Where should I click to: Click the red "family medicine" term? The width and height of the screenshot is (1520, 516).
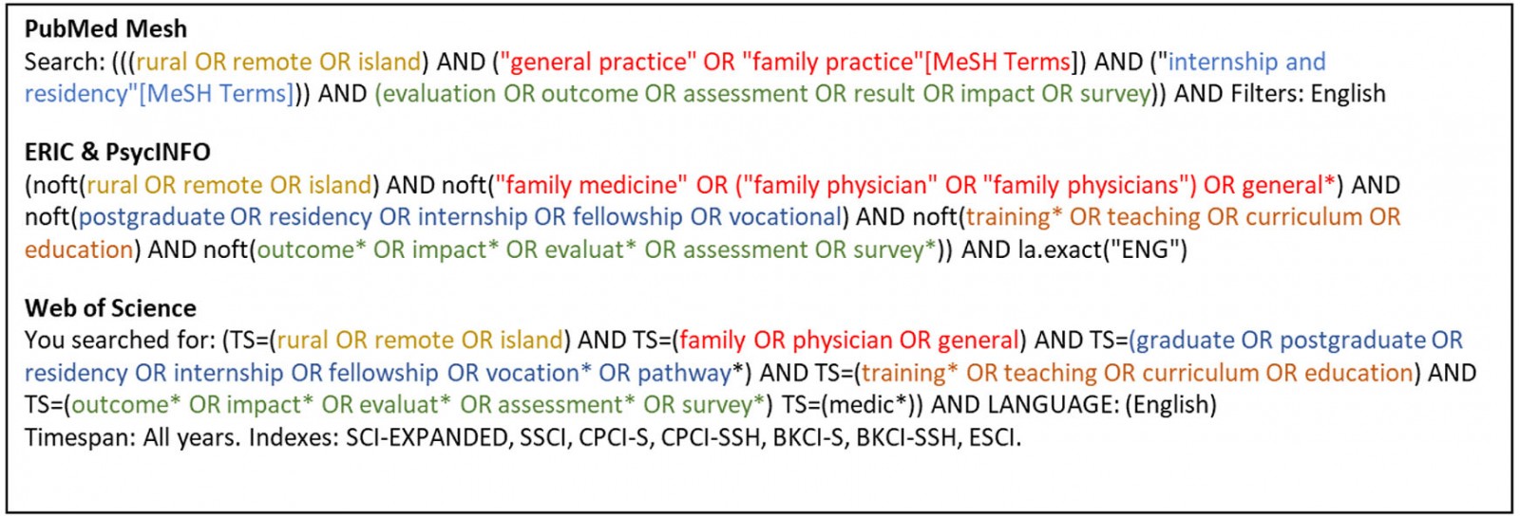591,185
